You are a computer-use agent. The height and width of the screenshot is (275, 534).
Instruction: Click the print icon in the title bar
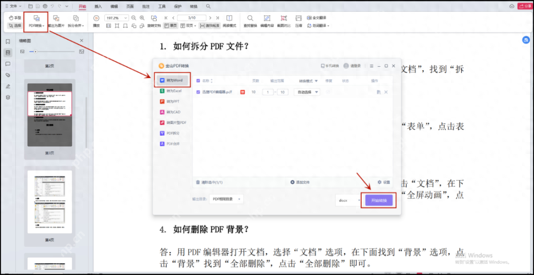45,6
